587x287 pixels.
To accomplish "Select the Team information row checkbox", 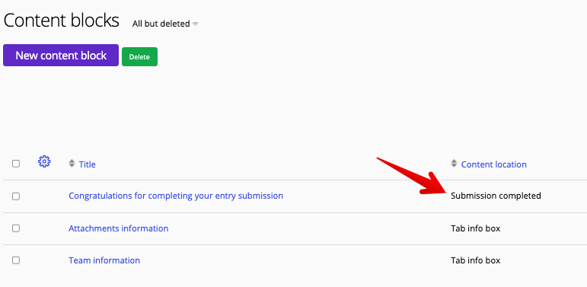I will (16, 260).
